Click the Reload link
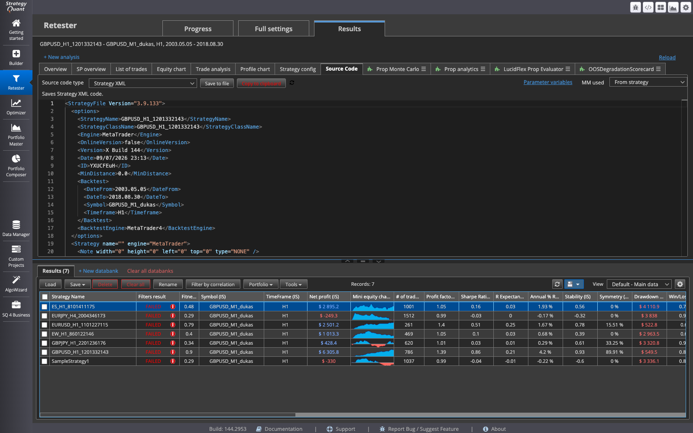This screenshot has width=693, height=433. click(x=667, y=57)
